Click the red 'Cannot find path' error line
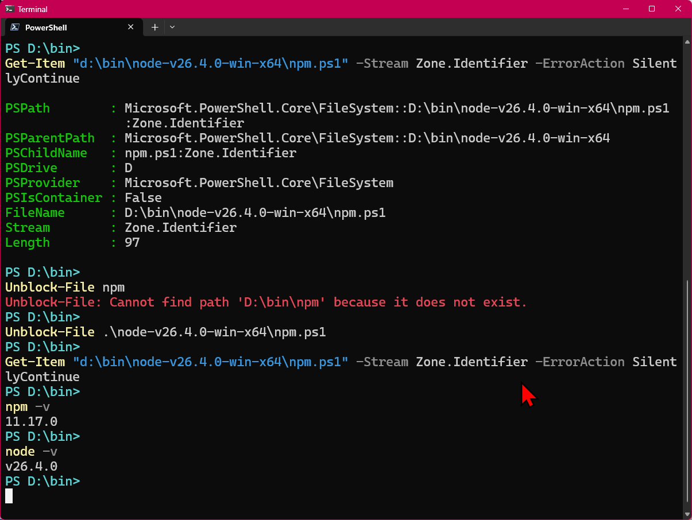The height and width of the screenshot is (520, 692). click(x=266, y=302)
